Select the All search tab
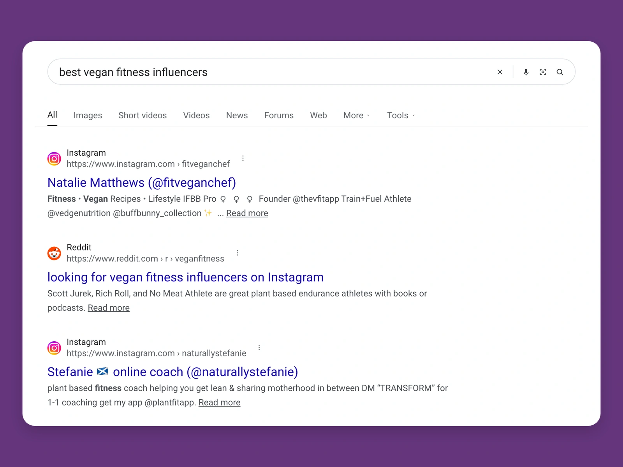Viewport: 623px width, 467px height. 52,115
